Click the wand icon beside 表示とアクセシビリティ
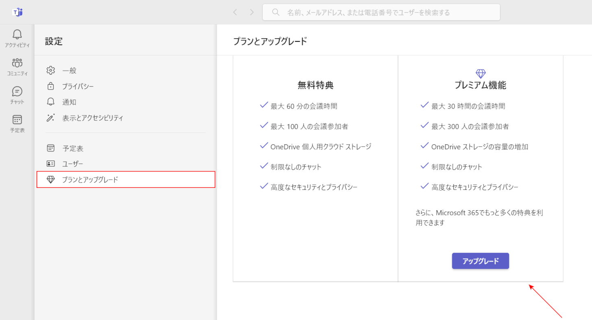This screenshot has width=592, height=320. point(50,118)
